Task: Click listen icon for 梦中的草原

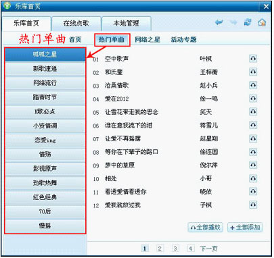Action: [253, 165]
